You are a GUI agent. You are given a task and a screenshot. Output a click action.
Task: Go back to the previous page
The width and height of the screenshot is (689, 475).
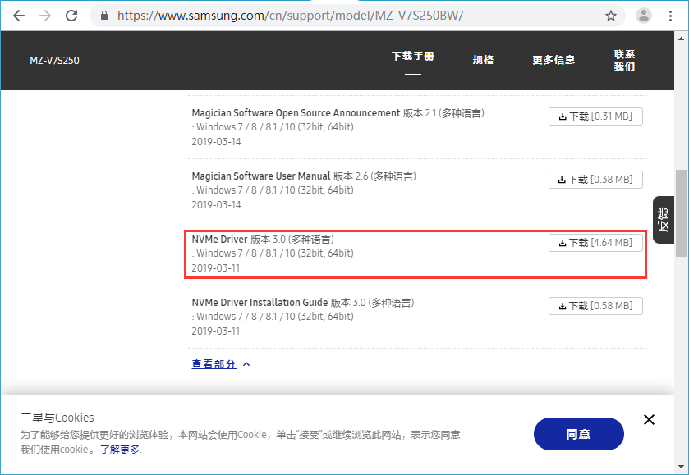point(19,16)
